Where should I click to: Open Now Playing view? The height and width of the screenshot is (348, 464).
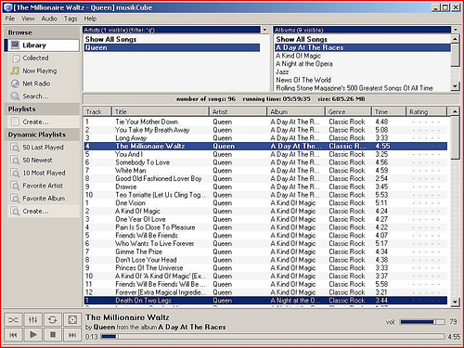pos(44,71)
